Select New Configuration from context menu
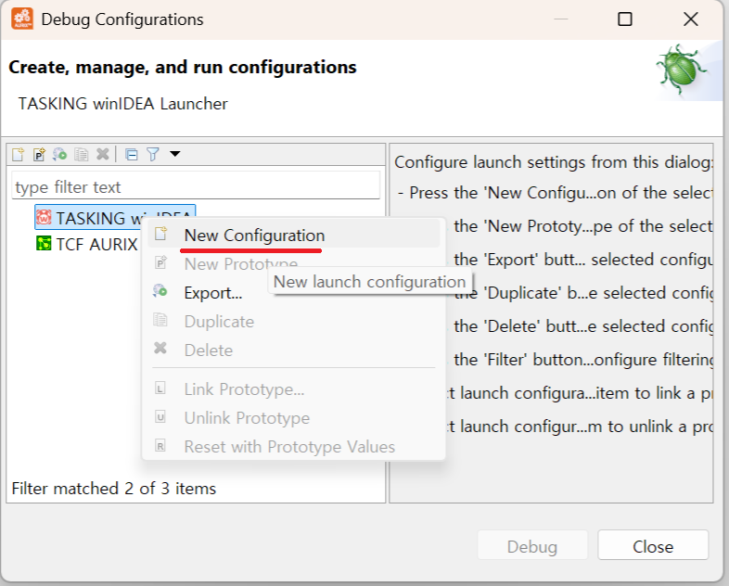 tap(254, 236)
